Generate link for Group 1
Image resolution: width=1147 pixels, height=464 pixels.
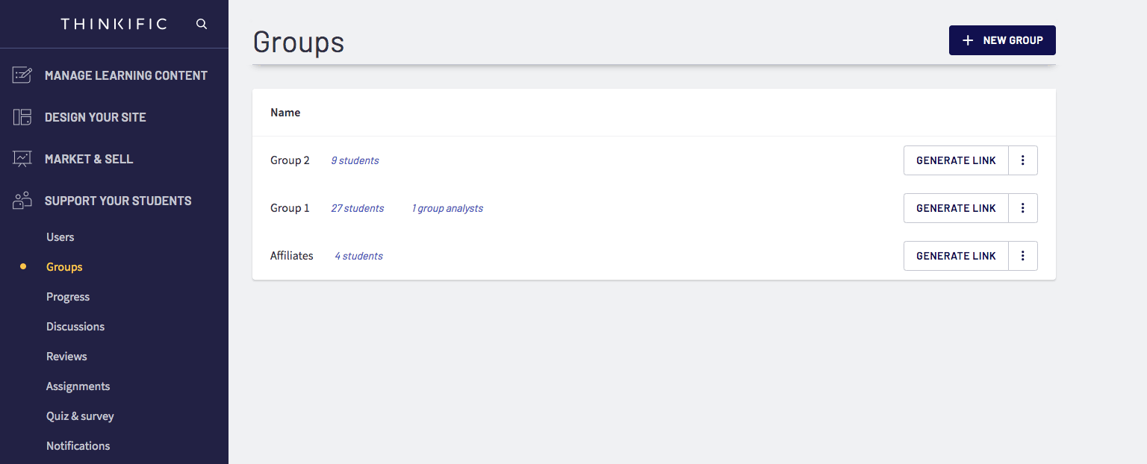point(956,207)
